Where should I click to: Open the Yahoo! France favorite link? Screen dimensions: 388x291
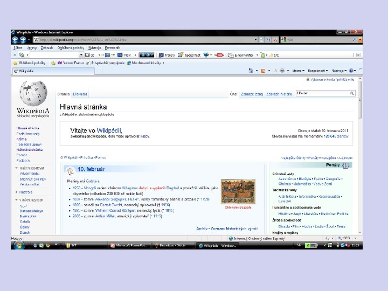71,63
